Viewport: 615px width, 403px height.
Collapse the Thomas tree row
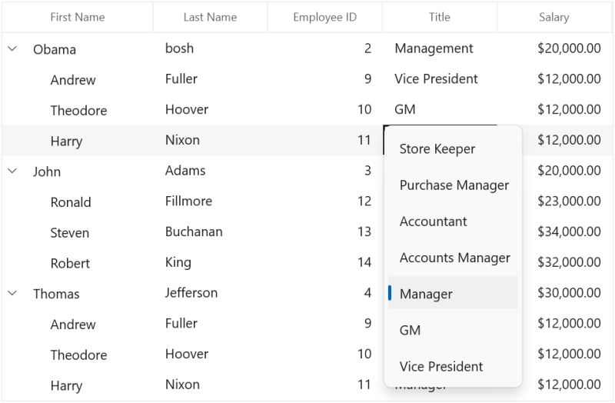click(12, 293)
